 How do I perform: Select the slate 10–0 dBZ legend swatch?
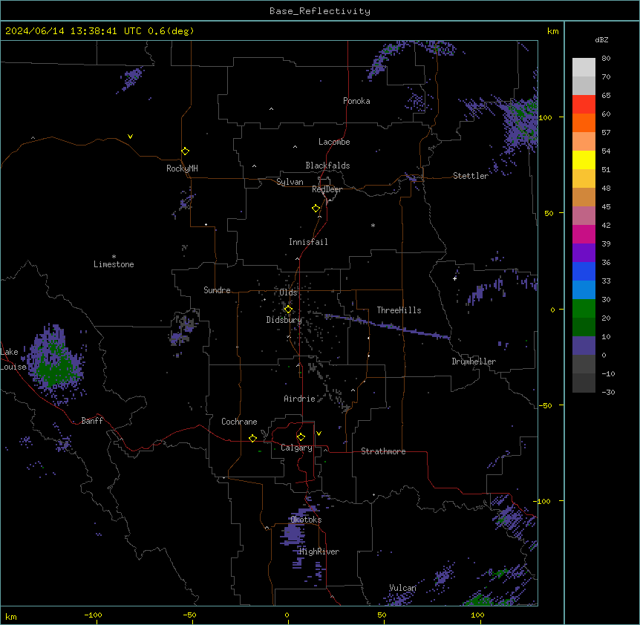584,346
